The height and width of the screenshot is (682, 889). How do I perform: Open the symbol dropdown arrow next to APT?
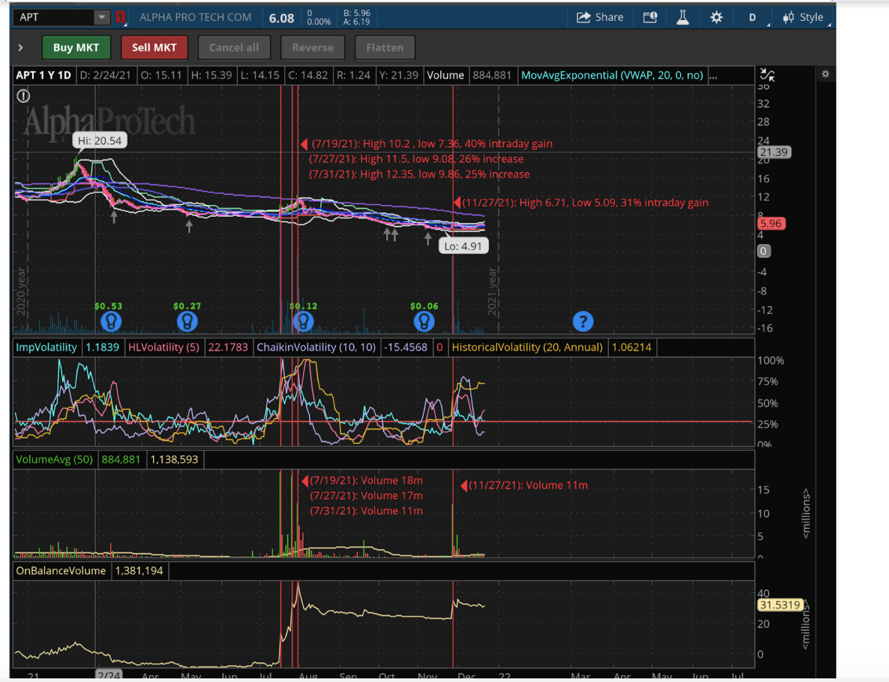[101, 17]
